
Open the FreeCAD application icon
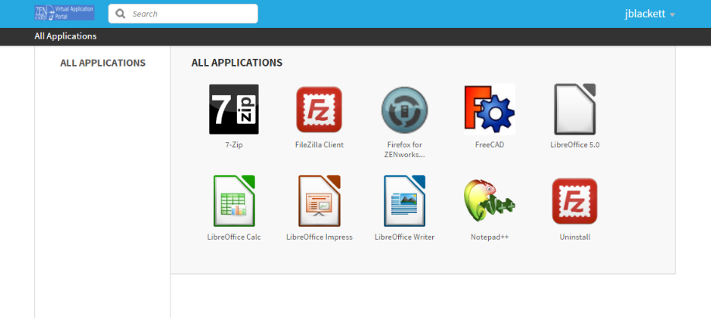489,109
